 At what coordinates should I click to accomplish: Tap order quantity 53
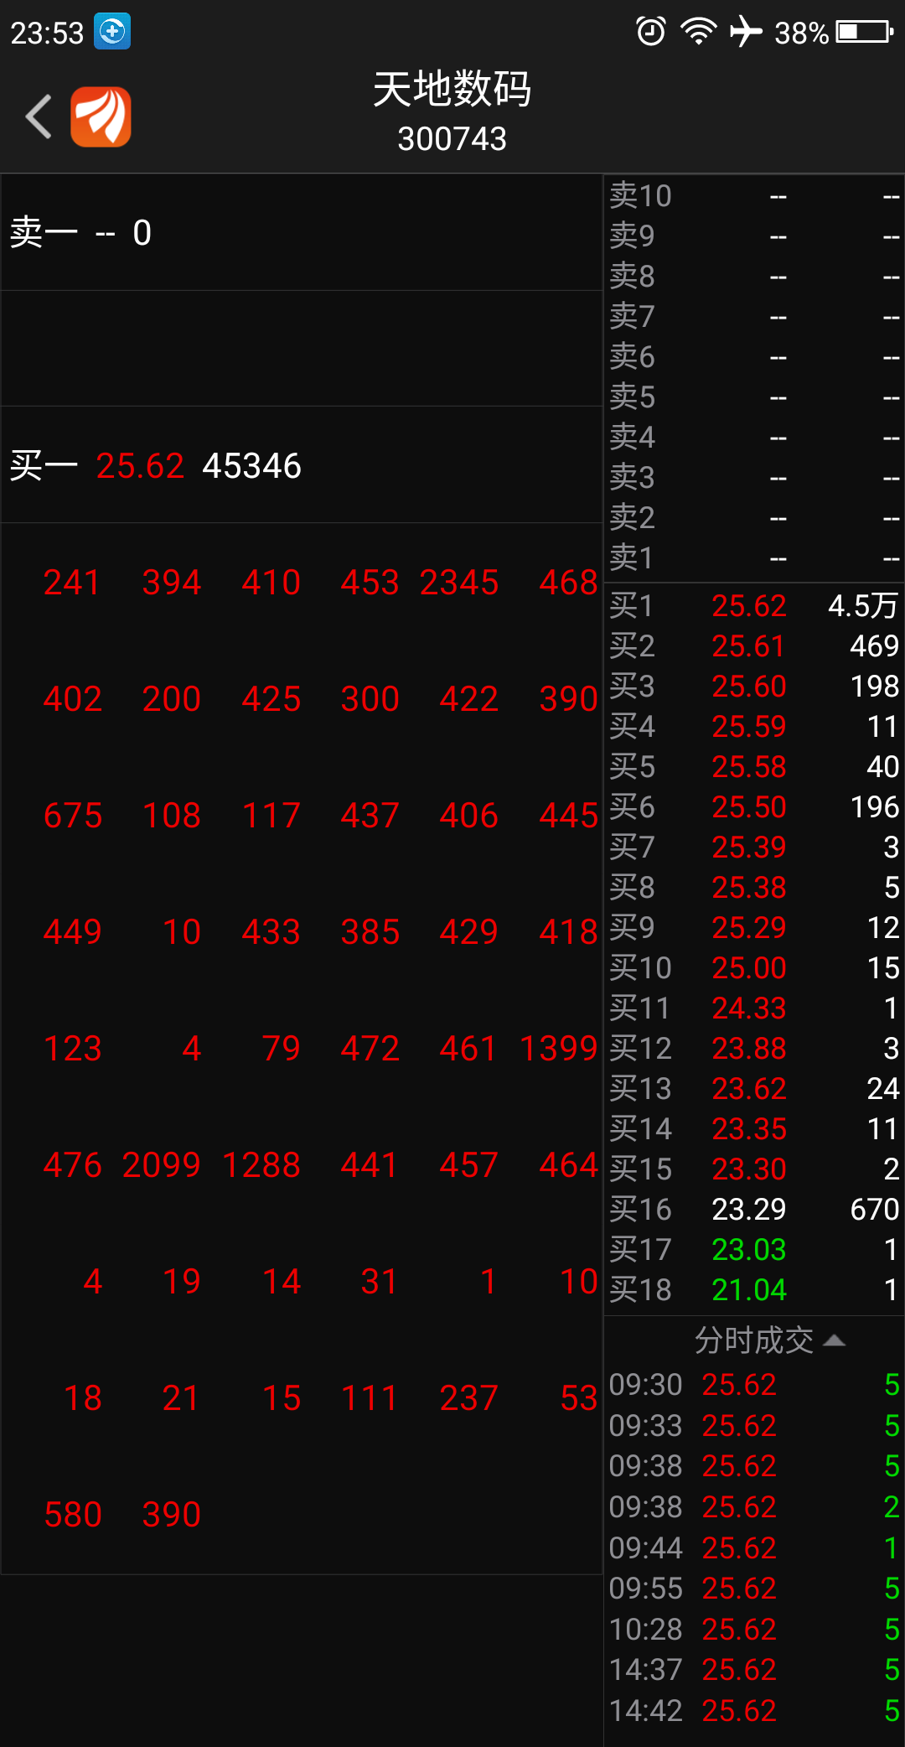(579, 1397)
